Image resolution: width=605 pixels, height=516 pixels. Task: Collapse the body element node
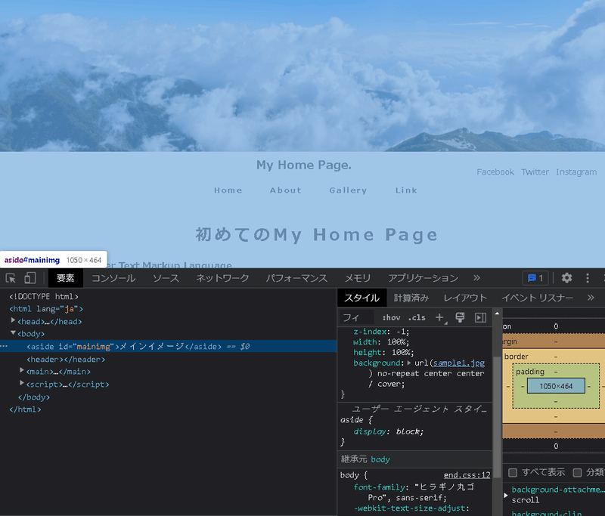13,332
